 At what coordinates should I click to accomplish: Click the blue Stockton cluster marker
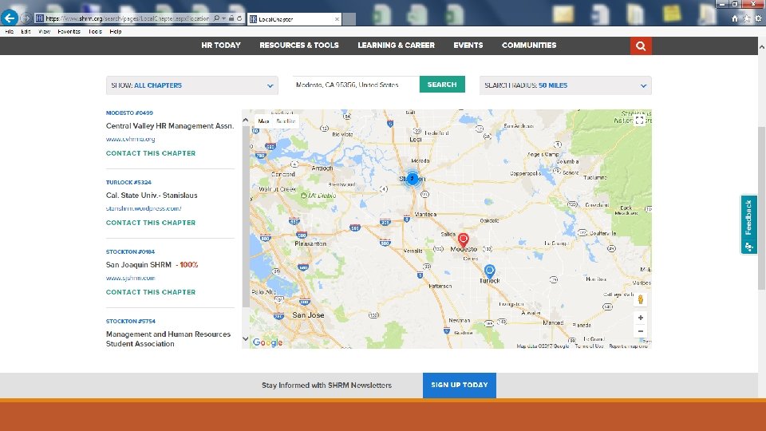413,178
